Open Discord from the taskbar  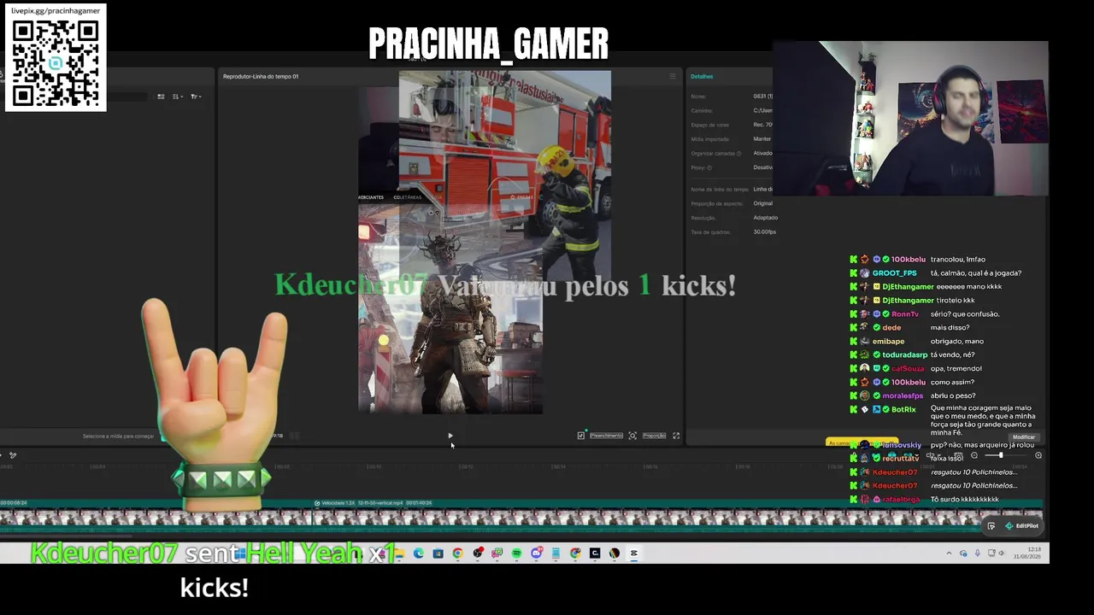[x=537, y=553]
